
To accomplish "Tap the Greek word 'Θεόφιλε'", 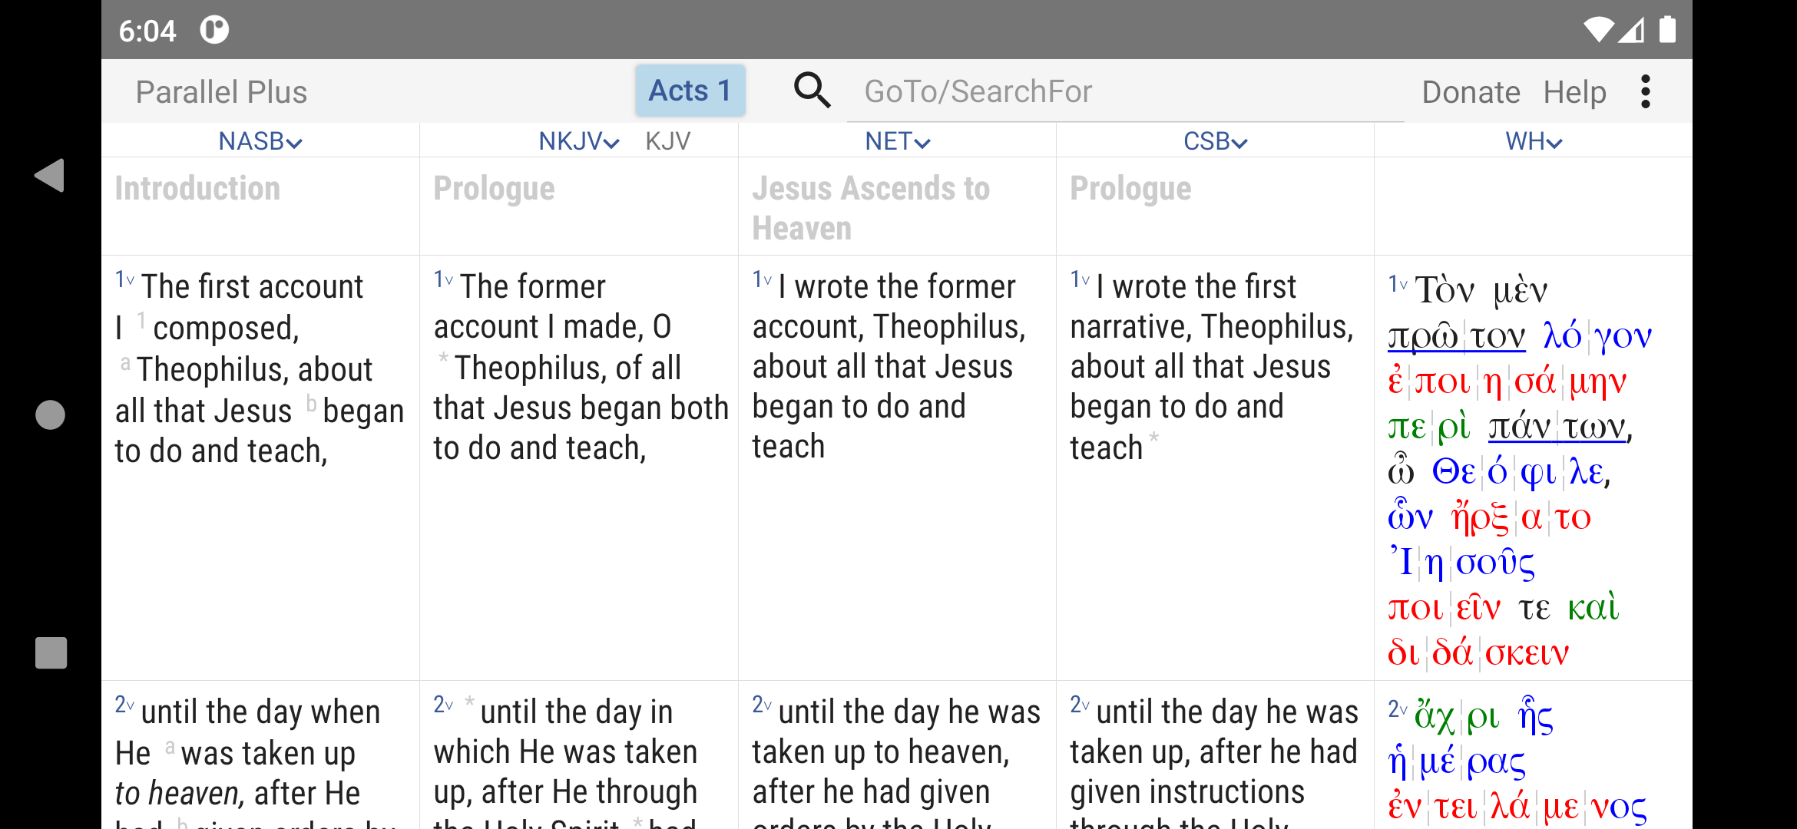I will [x=1518, y=471].
